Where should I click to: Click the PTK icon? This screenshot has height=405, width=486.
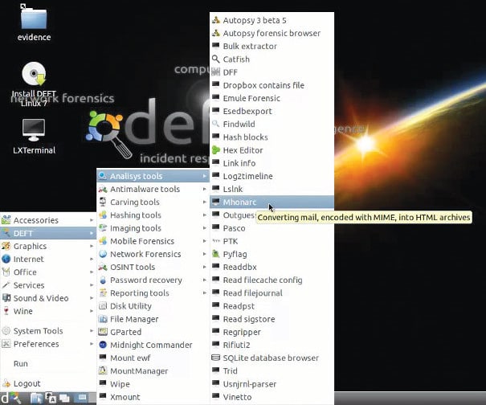216,241
